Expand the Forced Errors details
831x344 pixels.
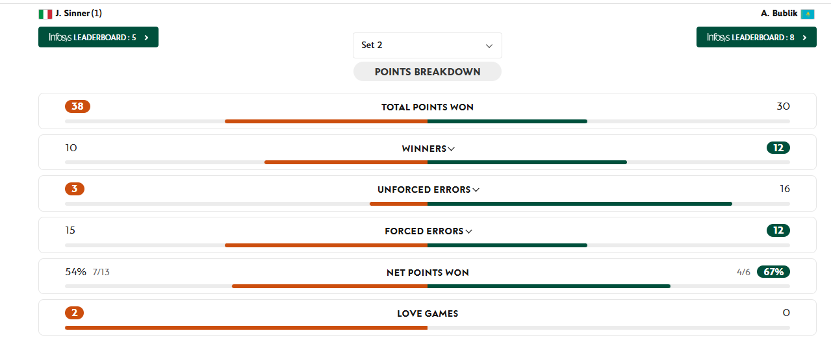click(x=469, y=231)
